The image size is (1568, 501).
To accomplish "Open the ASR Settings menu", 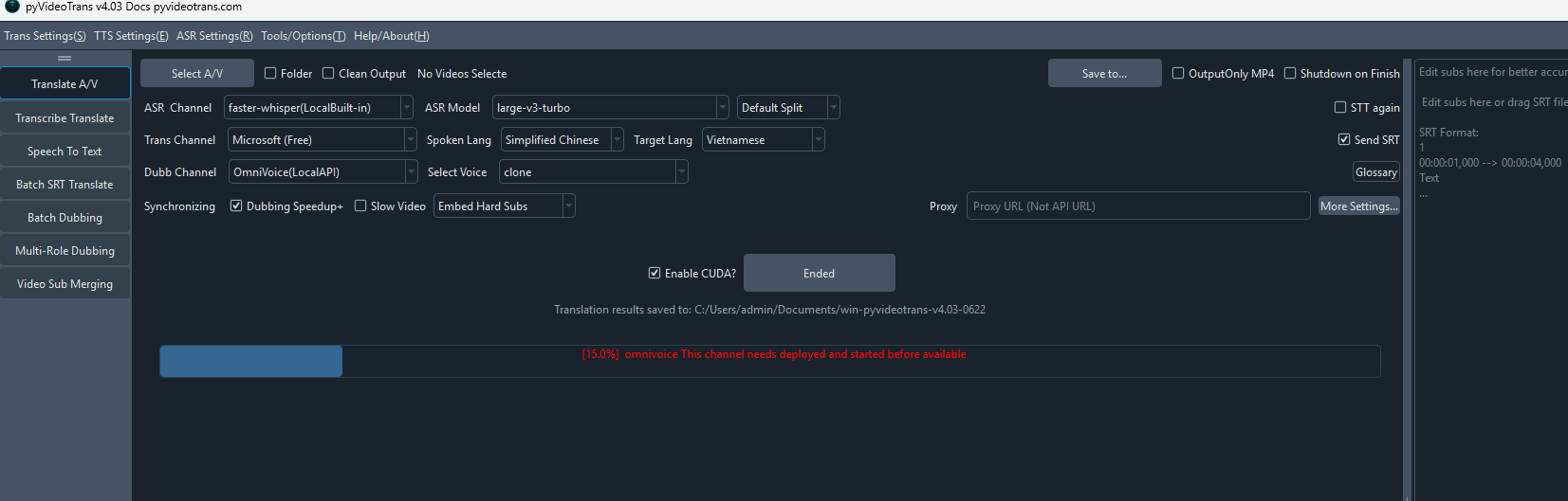I will click(x=214, y=36).
